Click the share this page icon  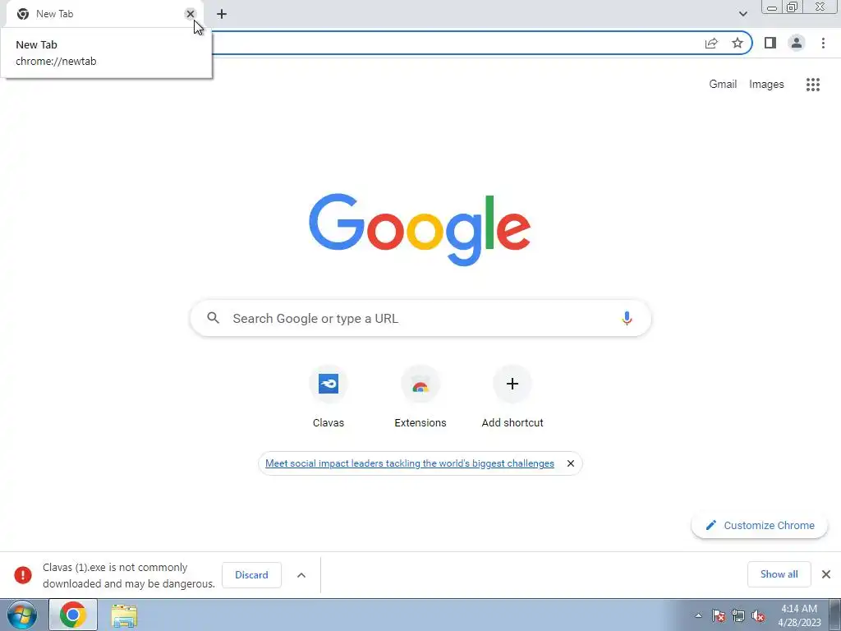[x=711, y=44]
